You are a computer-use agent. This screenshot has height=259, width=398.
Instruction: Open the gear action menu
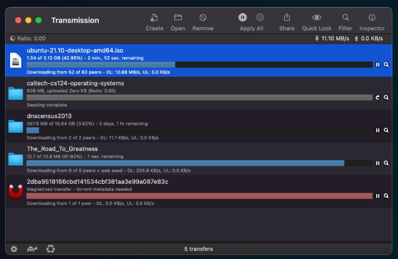point(14,249)
